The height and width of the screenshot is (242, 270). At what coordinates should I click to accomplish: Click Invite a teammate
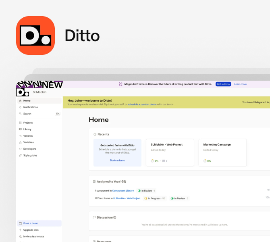[x=39, y=236]
